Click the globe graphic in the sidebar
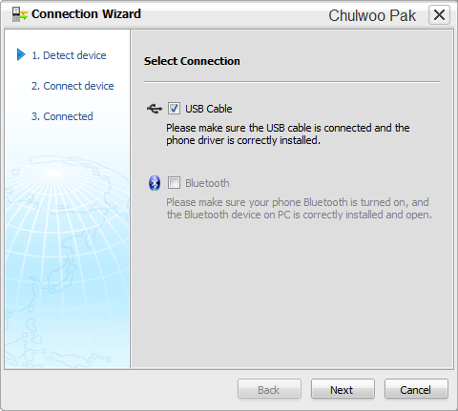Viewport: 458px width, 411px height. pyautogui.click(x=68, y=260)
